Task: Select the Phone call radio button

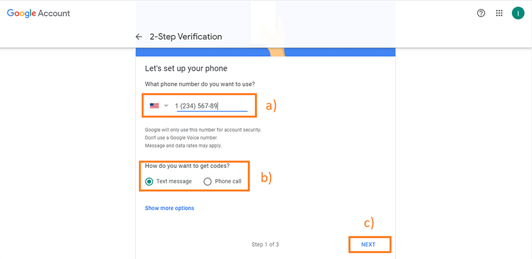Action: click(207, 182)
